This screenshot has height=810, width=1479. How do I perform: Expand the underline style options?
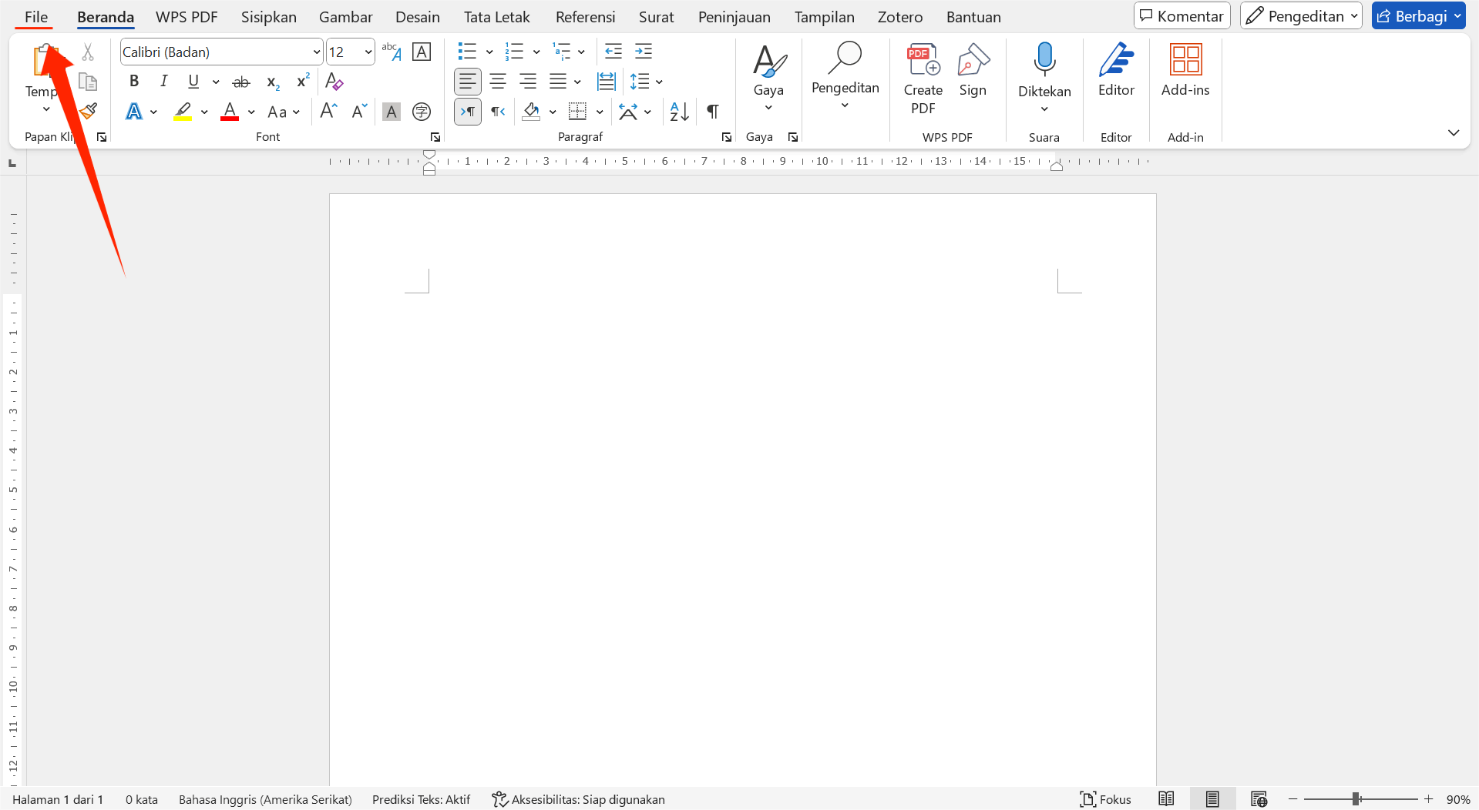(x=214, y=82)
